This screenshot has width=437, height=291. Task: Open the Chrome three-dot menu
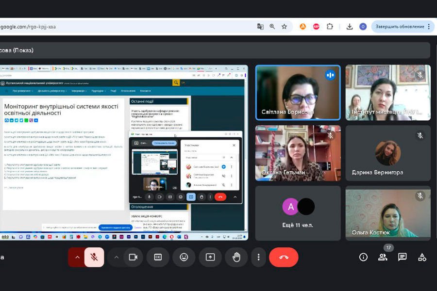(429, 27)
